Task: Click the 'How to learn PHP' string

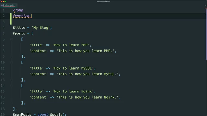Action: (x=71, y=45)
